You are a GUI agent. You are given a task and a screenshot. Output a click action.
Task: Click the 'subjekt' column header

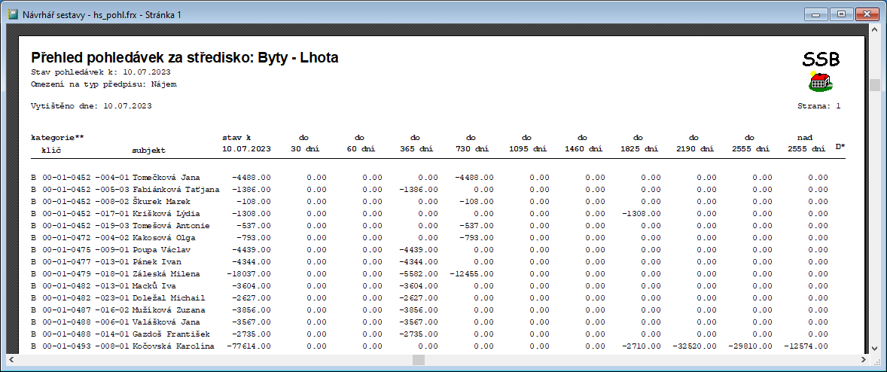[148, 150]
